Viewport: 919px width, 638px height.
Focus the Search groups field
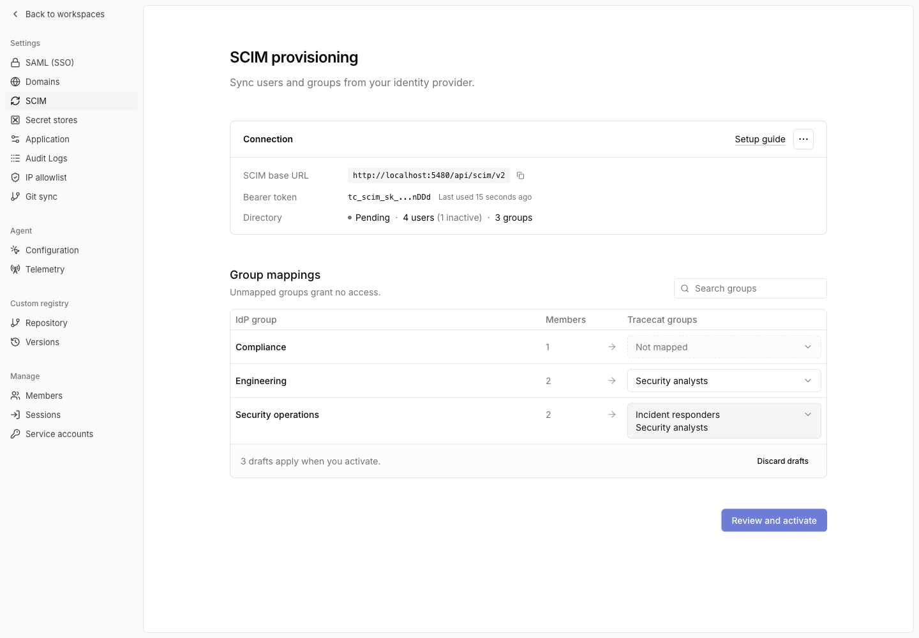pyautogui.click(x=751, y=288)
